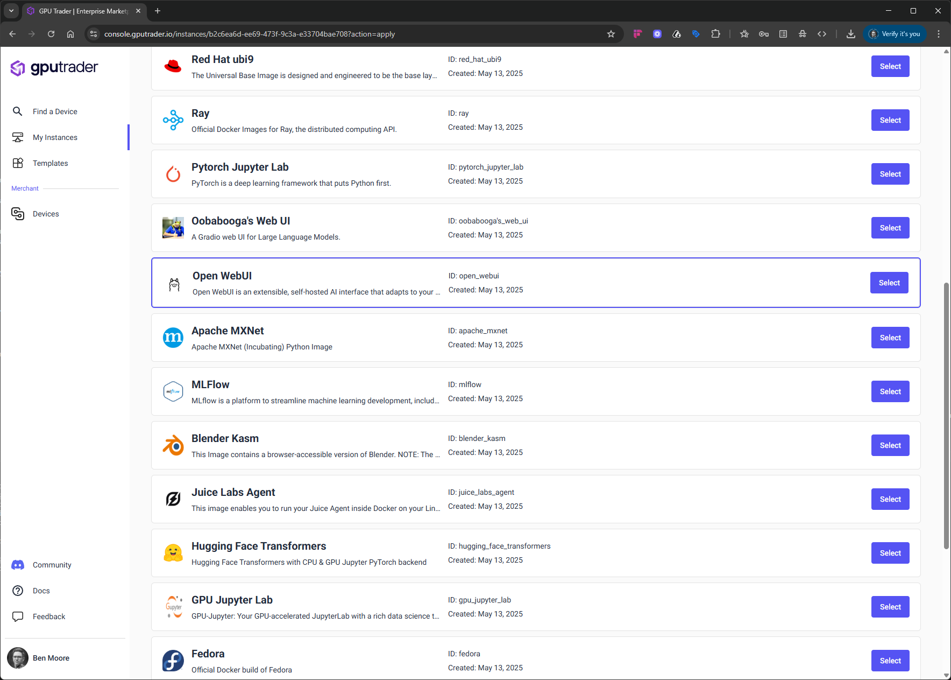Open the Devices merchant page
The width and height of the screenshot is (951, 680).
pyautogui.click(x=46, y=214)
